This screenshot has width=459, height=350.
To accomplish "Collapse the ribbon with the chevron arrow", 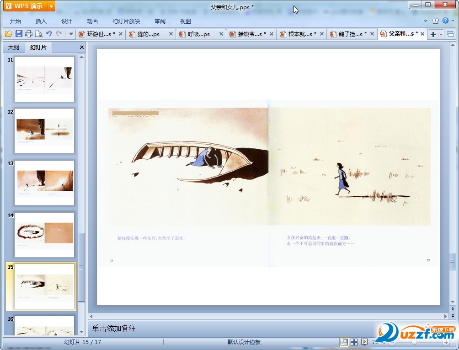I will [x=426, y=21].
